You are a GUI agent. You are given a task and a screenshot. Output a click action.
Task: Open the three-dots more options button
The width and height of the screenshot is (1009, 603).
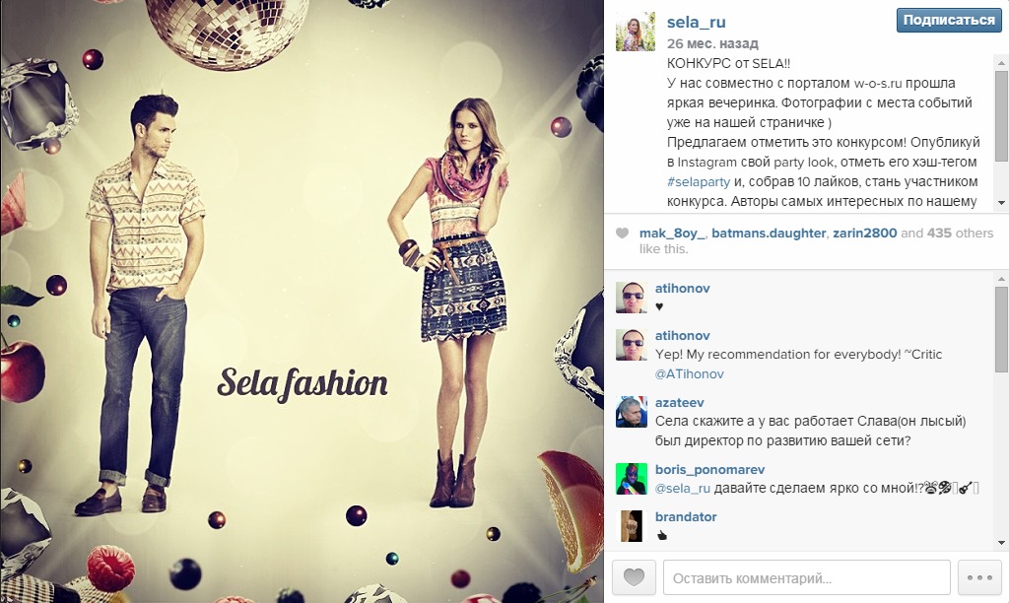[979, 577]
